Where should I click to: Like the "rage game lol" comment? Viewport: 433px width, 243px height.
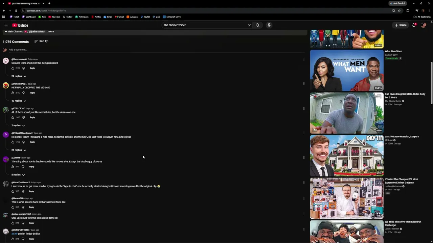point(13,223)
